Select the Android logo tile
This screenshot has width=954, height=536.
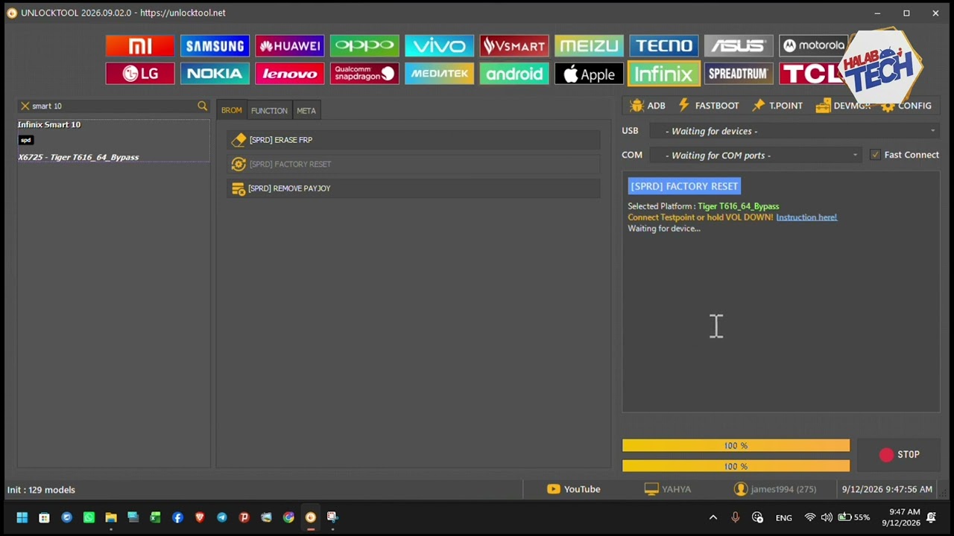point(514,74)
